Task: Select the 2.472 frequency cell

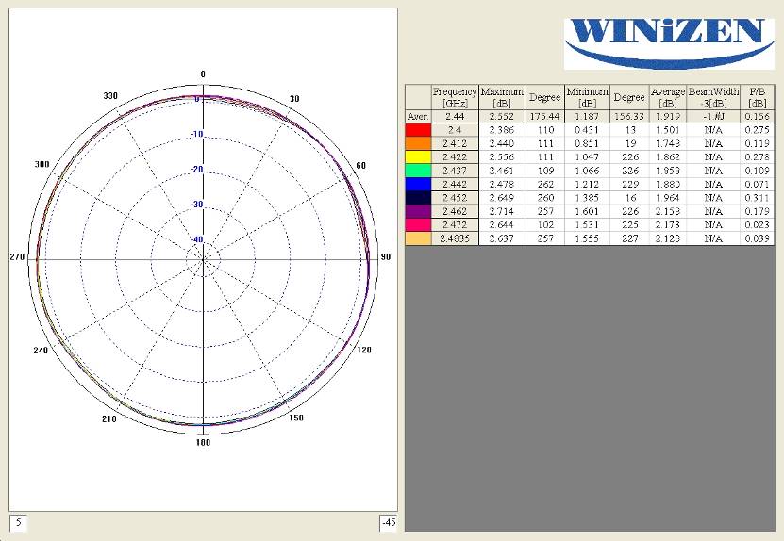Action: 455,225
